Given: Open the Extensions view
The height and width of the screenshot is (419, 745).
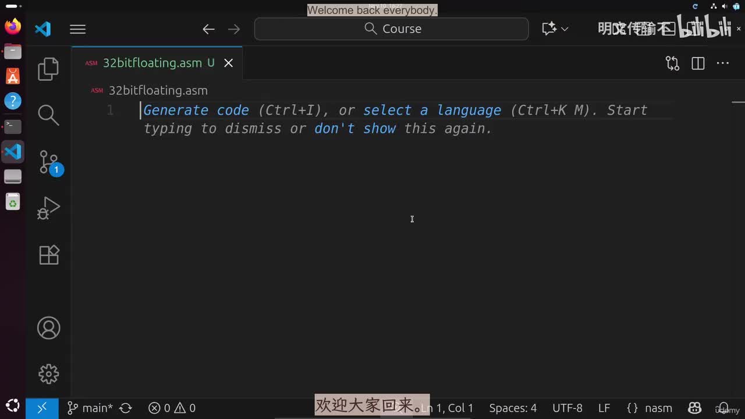Looking at the screenshot, I should coord(48,255).
